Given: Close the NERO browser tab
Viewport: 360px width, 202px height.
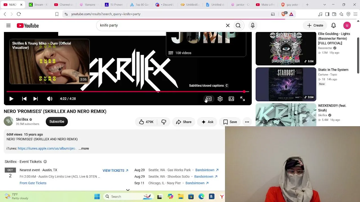Looking at the screenshot, I should tap(21, 5).
